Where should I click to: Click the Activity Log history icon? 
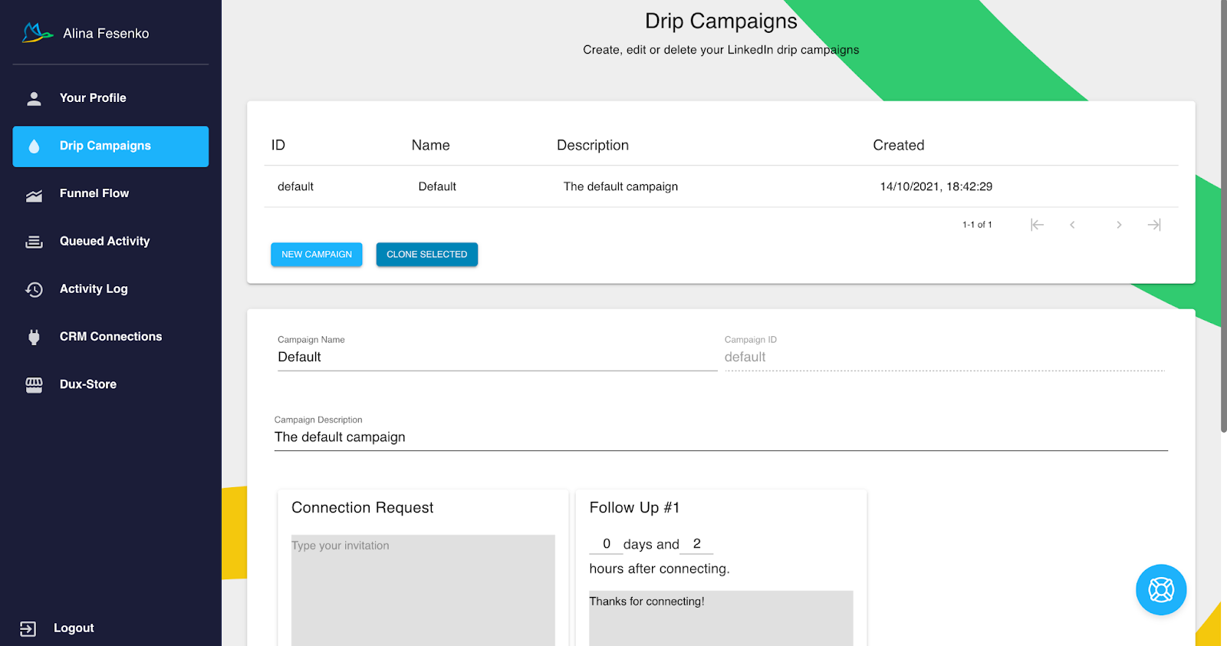pos(34,289)
